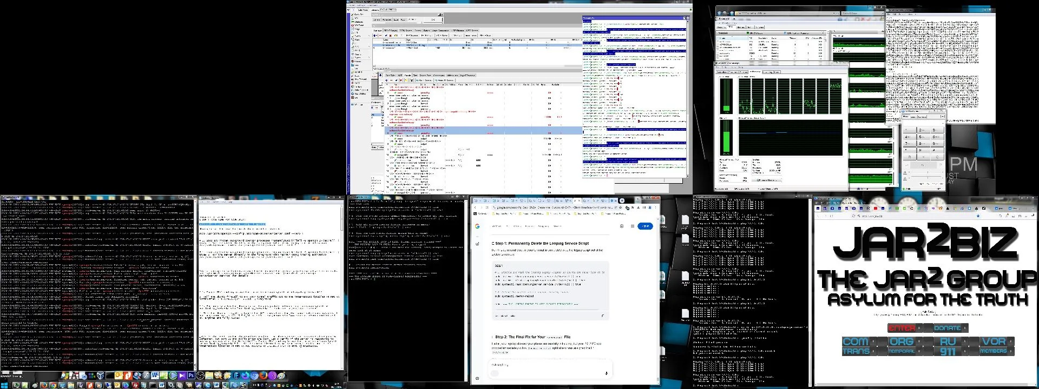Launch Firefox from the Windows taskbar
This screenshot has width=1039, height=389.
tap(44, 385)
